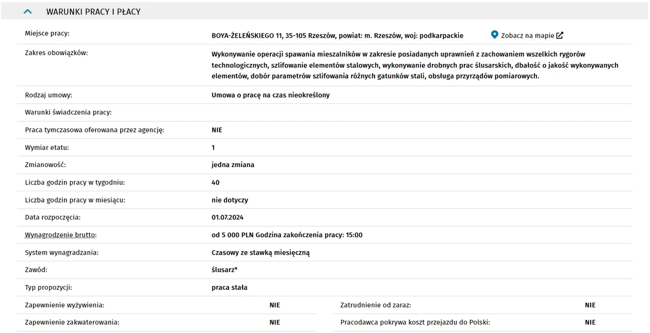Click the NIE value for Zatrudnienie od zaraz
Viewport: 650px width, 333px height.
pyautogui.click(x=590, y=305)
